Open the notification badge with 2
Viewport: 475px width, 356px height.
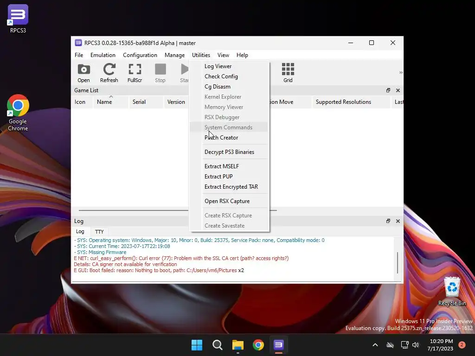(462, 345)
